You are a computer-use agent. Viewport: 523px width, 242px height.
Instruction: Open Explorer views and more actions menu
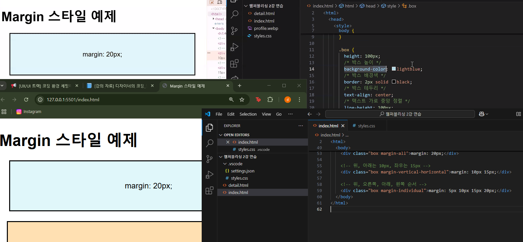[x=301, y=126]
